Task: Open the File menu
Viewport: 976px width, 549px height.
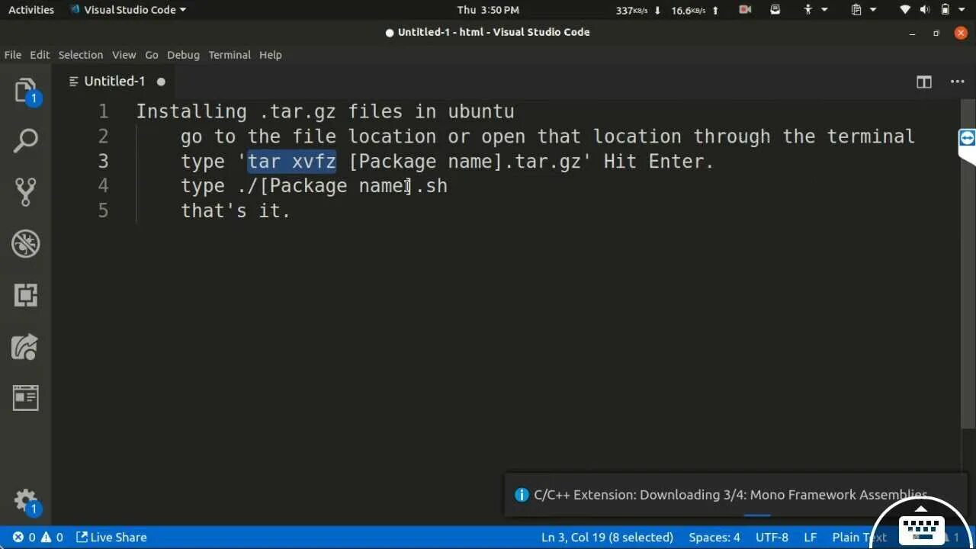Action: (x=13, y=55)
